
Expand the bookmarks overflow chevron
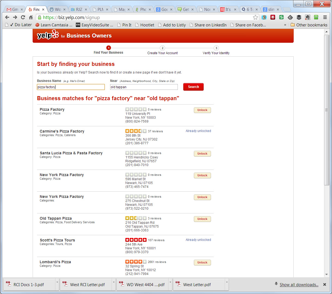click(x=285, y=25)
